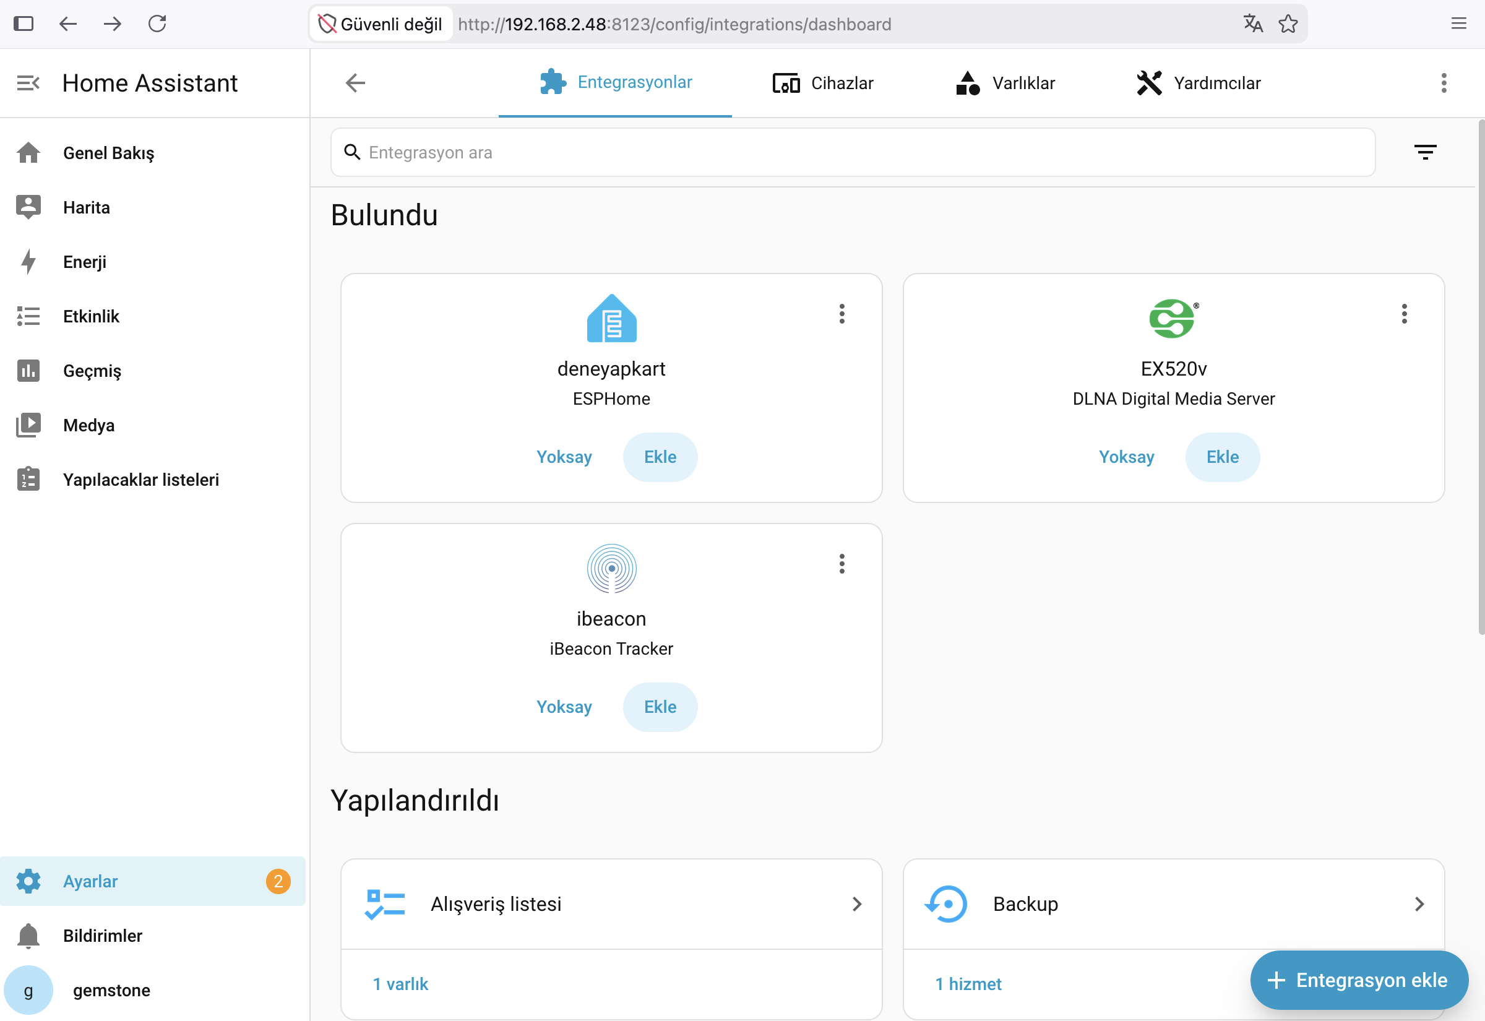The width and height of the screenshot is (1485, 1021).
Task: Click the EX520v card title
Action: 1174,368
